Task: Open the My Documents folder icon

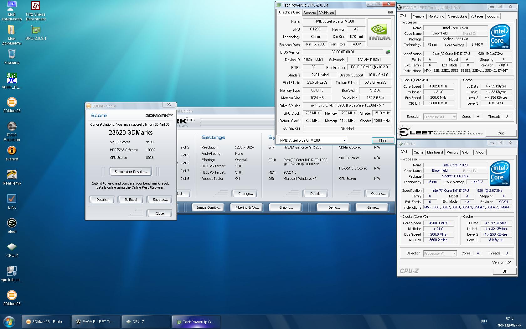Action: pos(12,35)
